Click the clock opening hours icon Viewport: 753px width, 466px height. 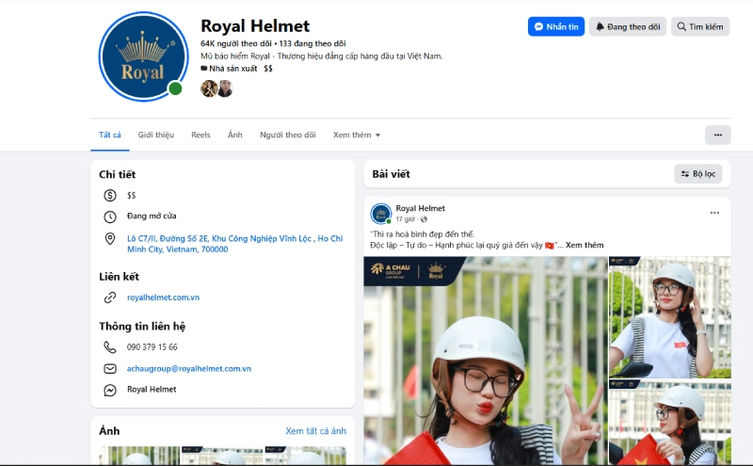[x=110, y=217]
